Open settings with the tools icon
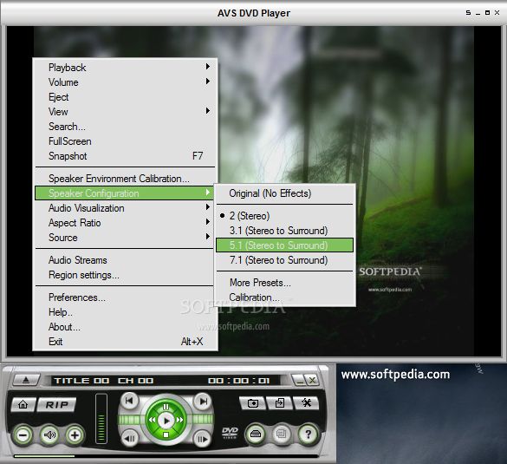 pyautogui.click(x=306, y=403)
